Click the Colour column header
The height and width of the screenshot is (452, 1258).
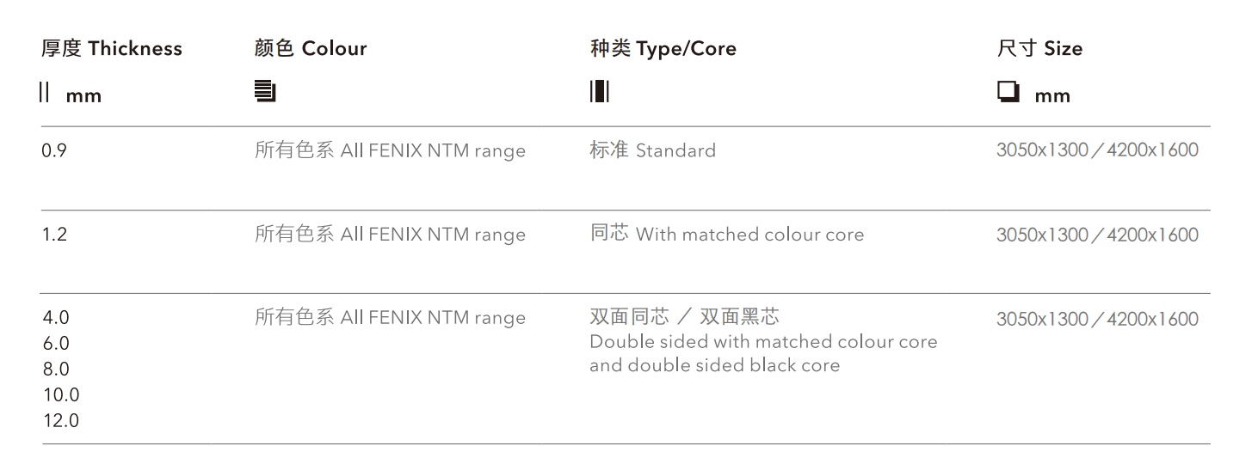pyautogui.click(x=311, y=49)
